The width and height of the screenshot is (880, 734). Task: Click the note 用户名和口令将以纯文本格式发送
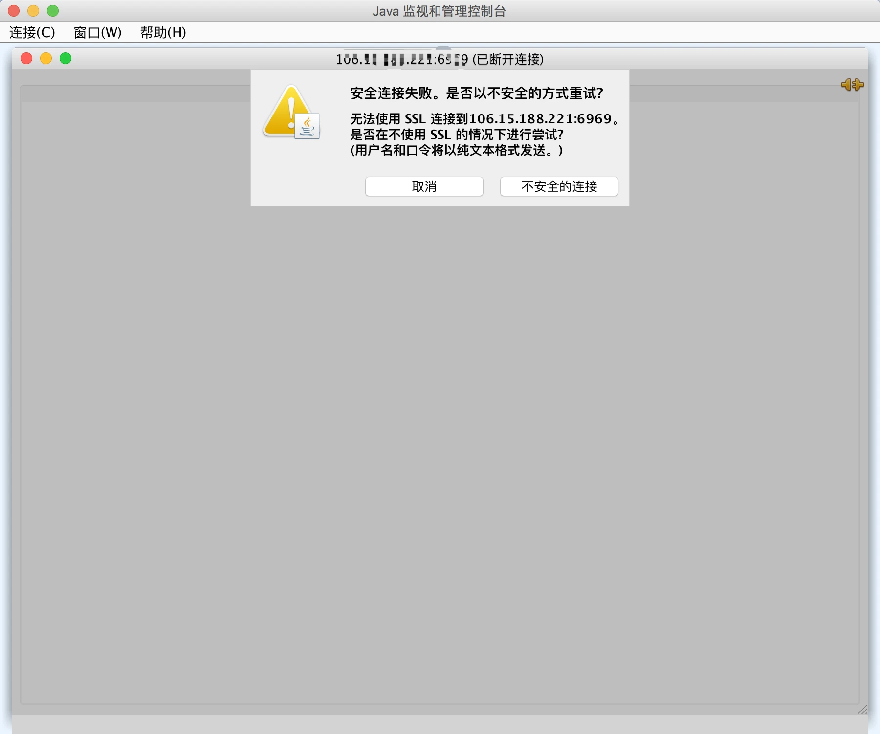click(x=457, y=150)
